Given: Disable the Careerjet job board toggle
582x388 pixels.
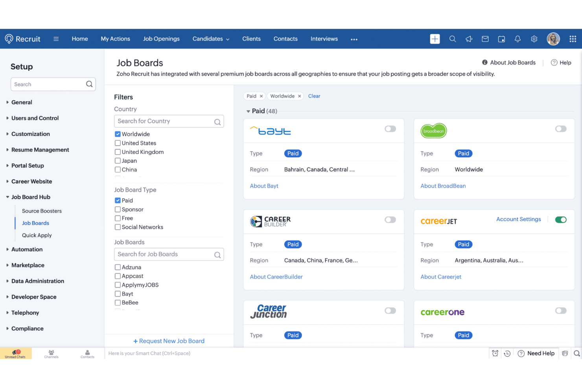Looking at the screenshot, I should [x=561, y=220].
